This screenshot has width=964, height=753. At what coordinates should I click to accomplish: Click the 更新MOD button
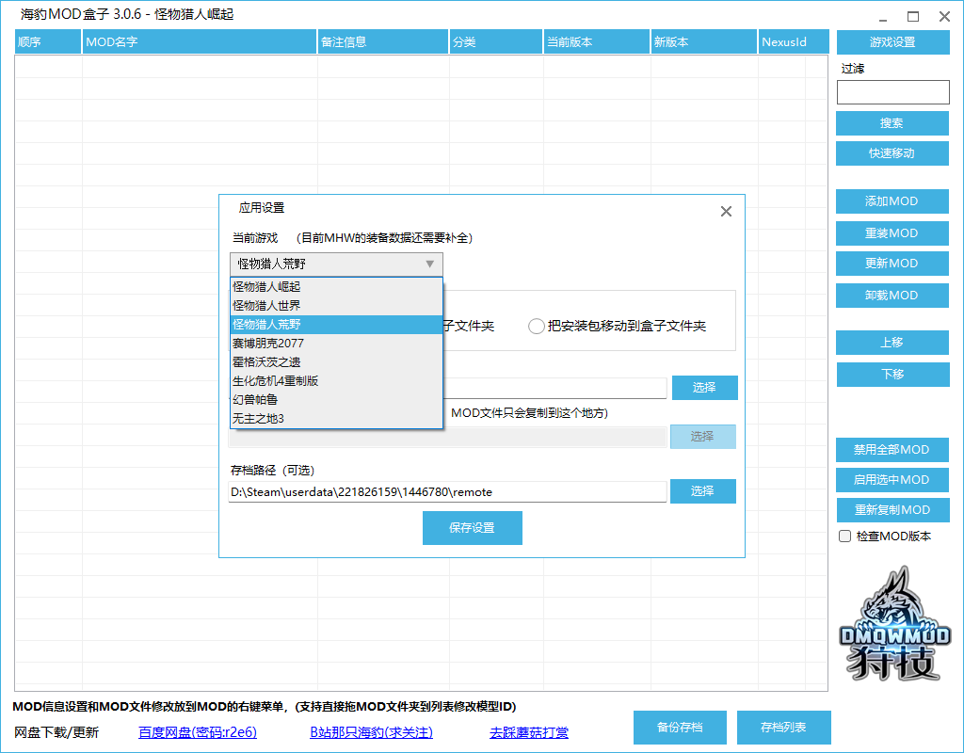pyautogui.click(x=892, y=264)
